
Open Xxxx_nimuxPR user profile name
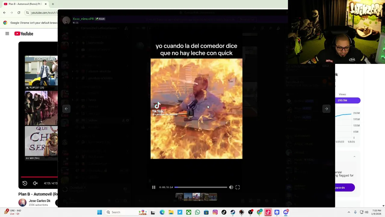(x=83, y=19)
